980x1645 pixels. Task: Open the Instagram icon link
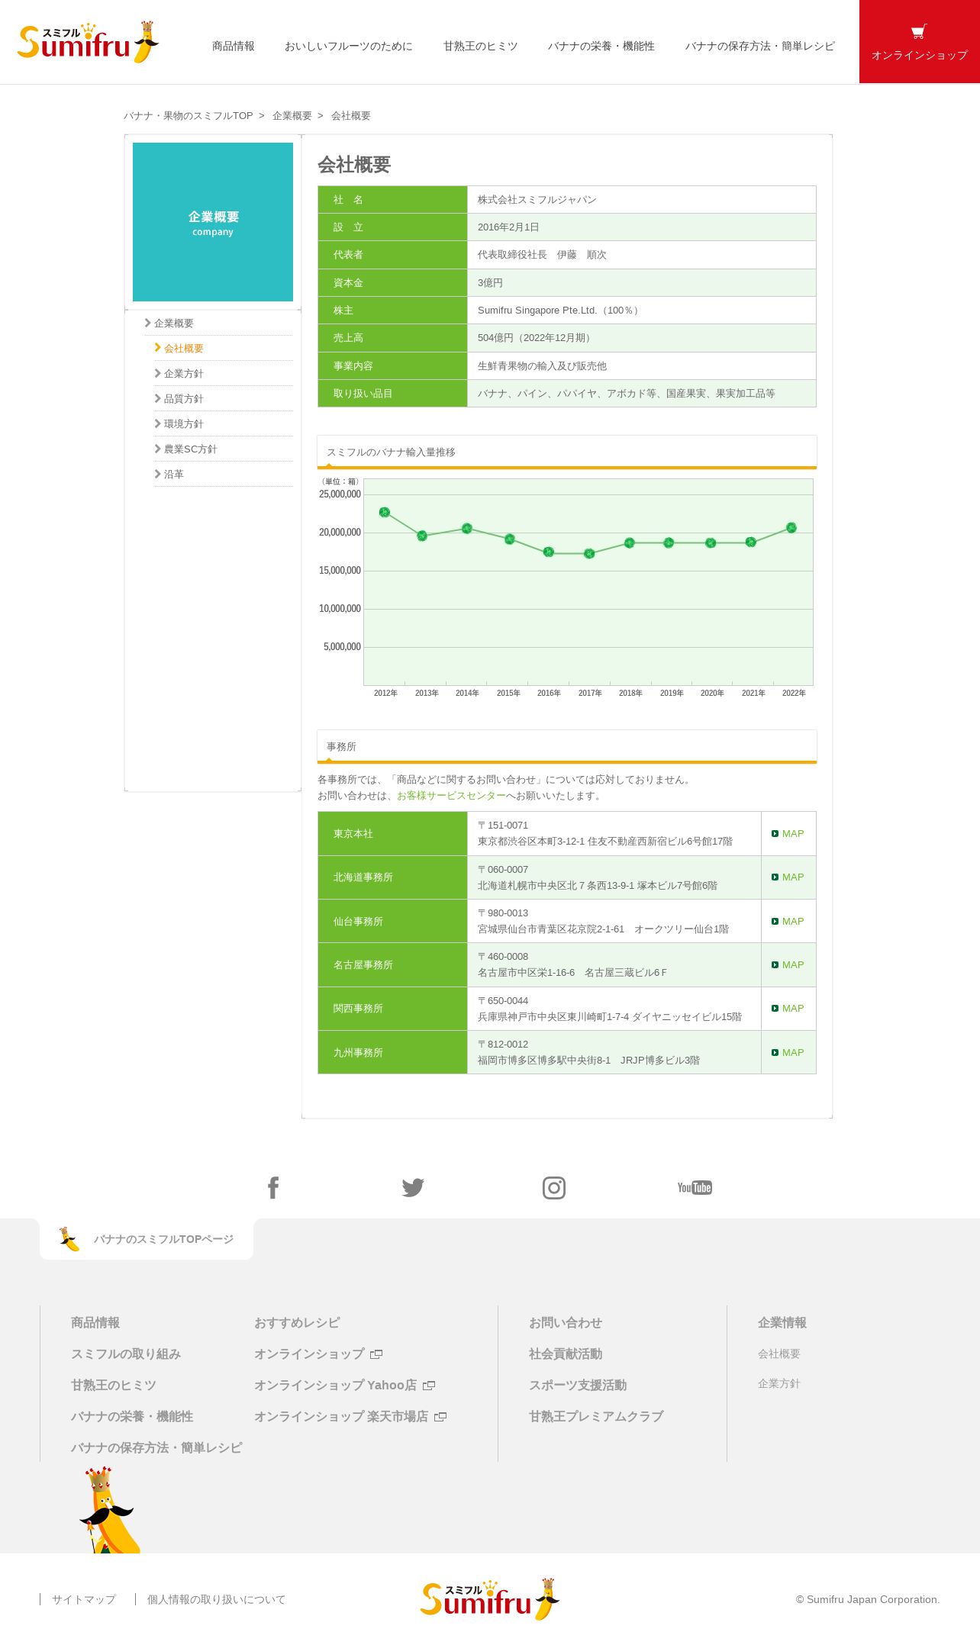coord(554,1188)
